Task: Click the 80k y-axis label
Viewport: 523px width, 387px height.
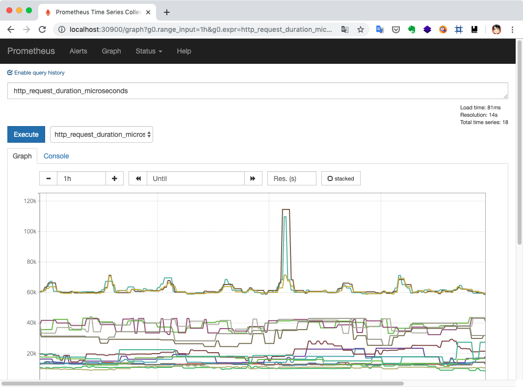Action: (x=31, y=262)
